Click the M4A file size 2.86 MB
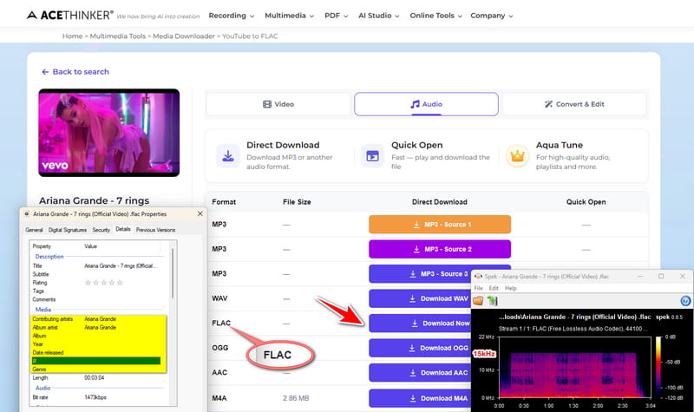The height and width of the screenshot is (412, 694). pos(296,398)
